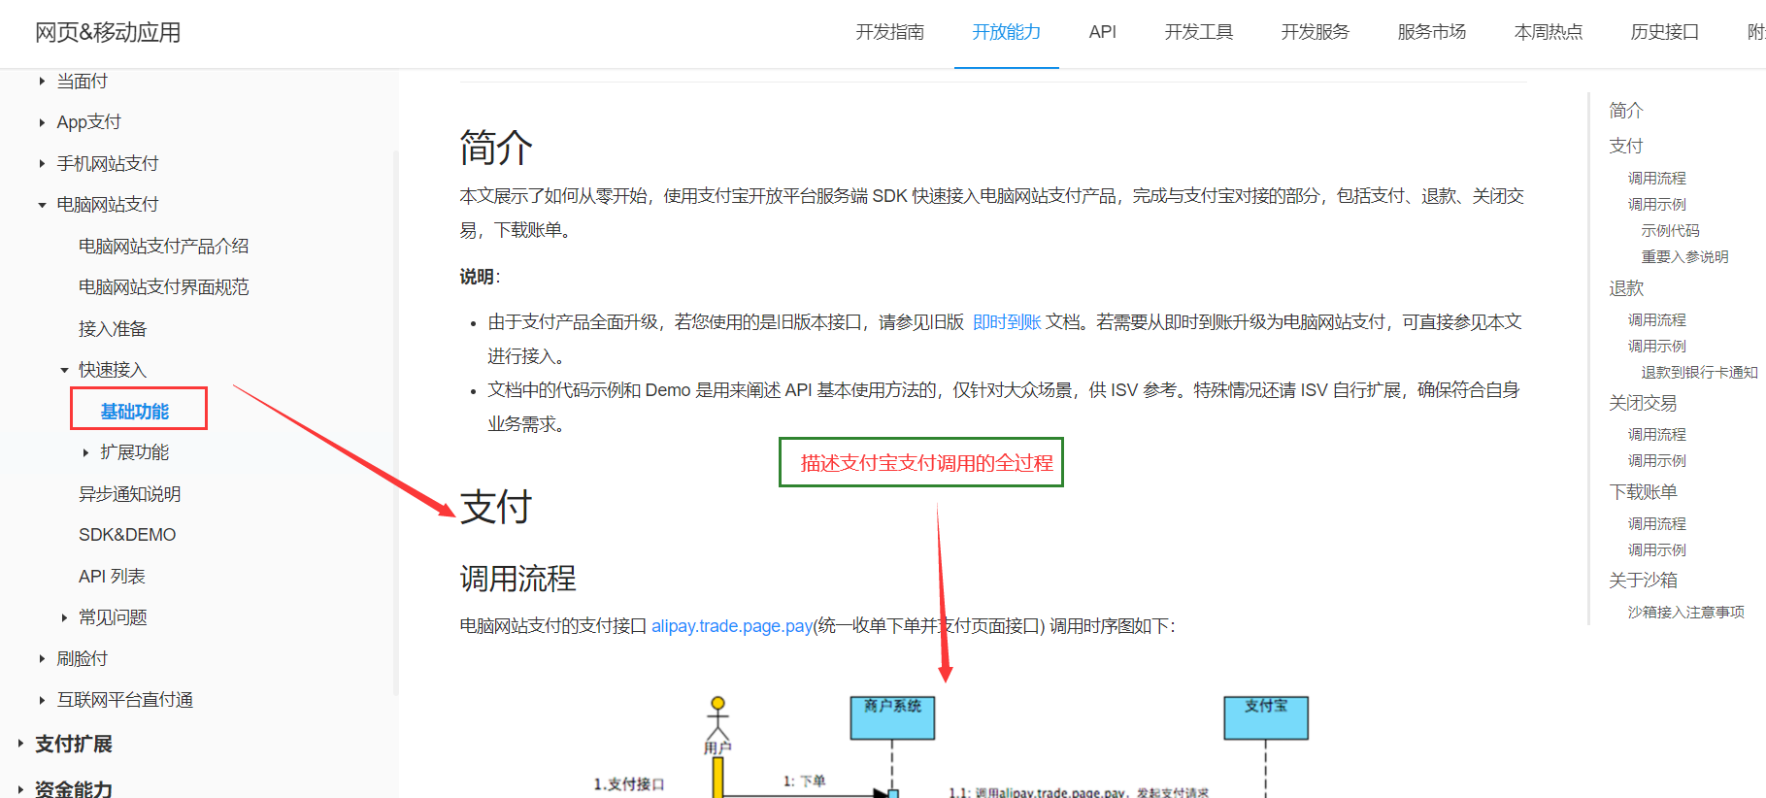Expand the 当面付 tree arrow
Viewport: 1766px width, 798px height.
pos(42,82)
